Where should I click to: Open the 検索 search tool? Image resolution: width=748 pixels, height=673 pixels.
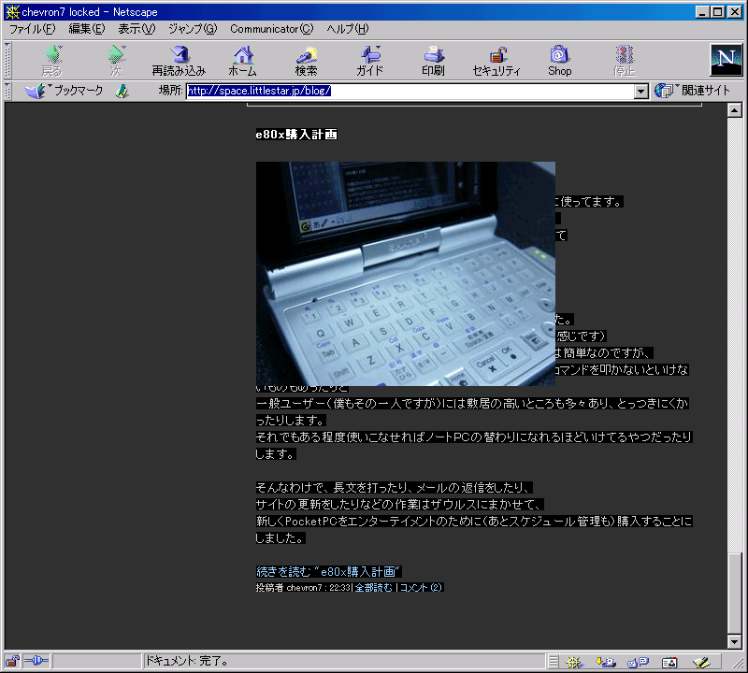[x=307, y=61]
